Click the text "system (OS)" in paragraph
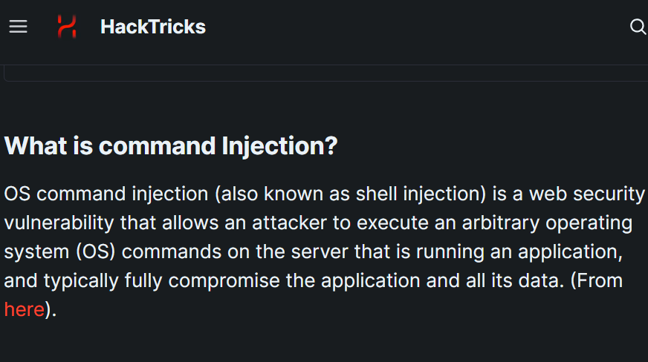This screenshot has width=648, height=362. 59,251
